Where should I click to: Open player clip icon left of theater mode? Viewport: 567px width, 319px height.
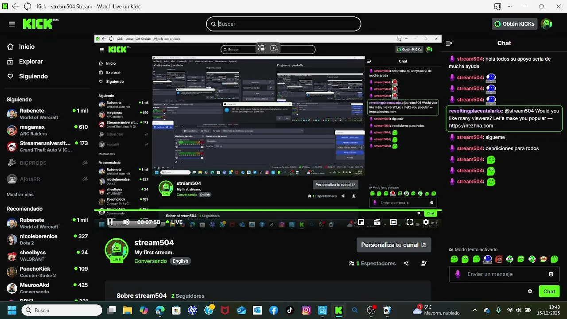377,222
